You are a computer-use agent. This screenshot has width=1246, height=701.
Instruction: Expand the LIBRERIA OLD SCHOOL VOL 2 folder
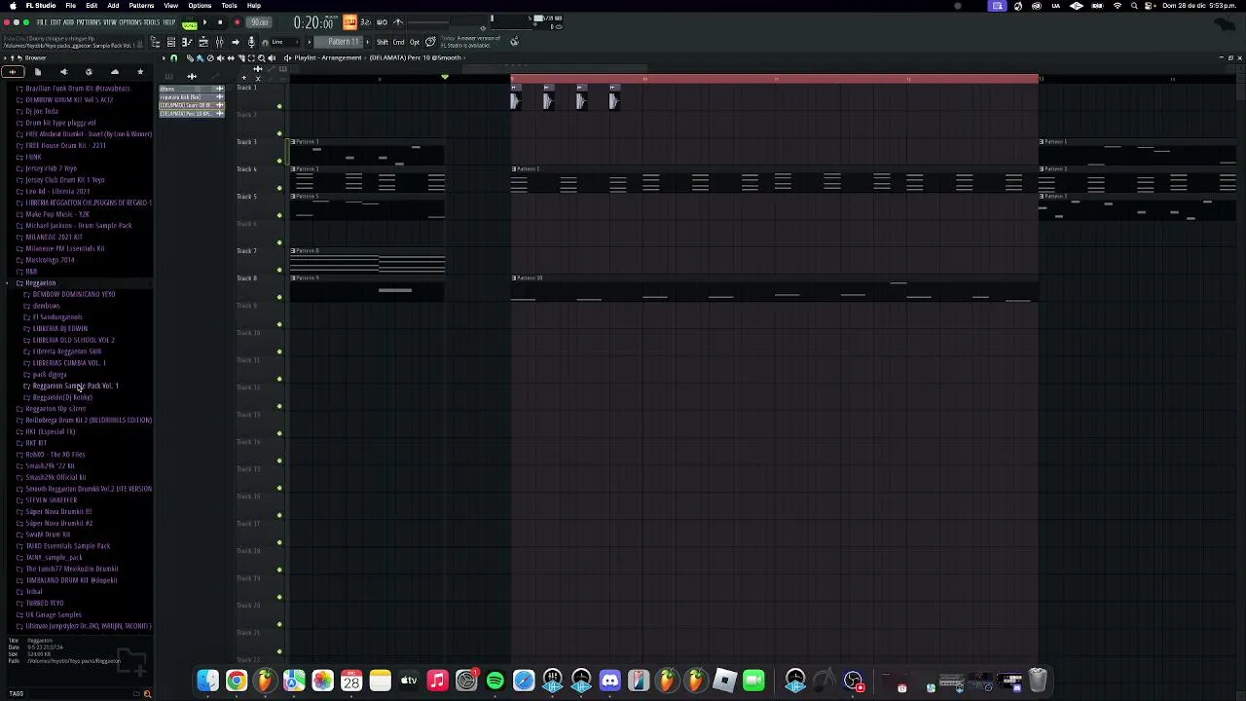pyautogui.click(x=73, y=340)
